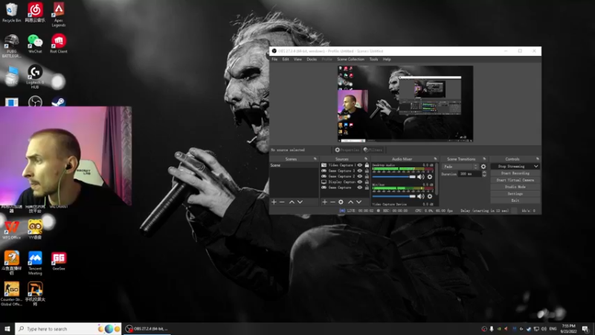595x335 pixels.
Task: Pop out the Scenes dock icon
Action: coord(315,159)
